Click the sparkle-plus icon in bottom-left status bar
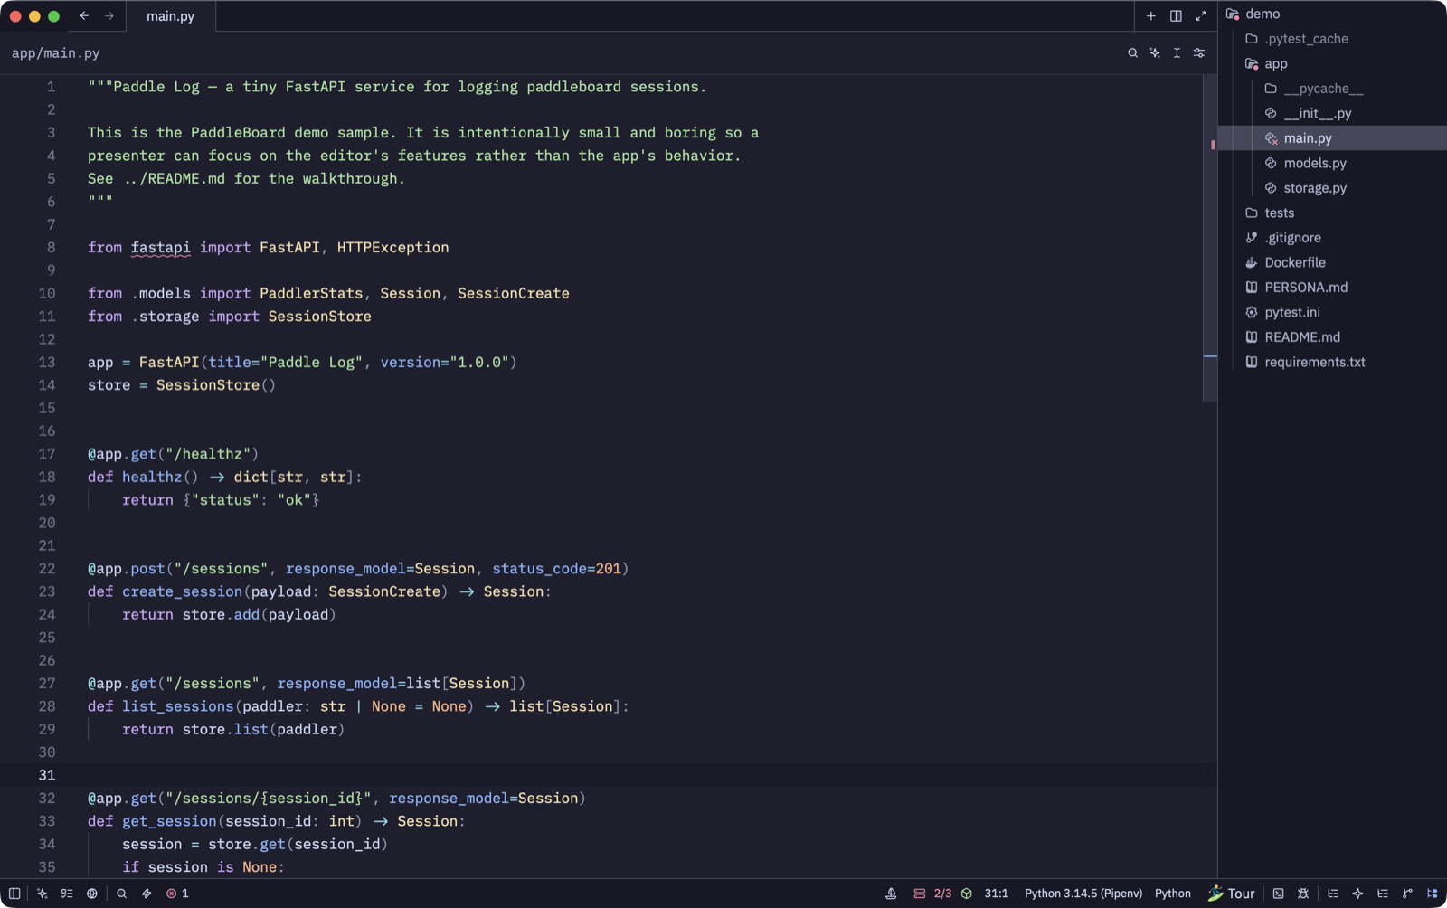Image resolution: width=1447 pixels, height=908 pixels. click(42, 894)
